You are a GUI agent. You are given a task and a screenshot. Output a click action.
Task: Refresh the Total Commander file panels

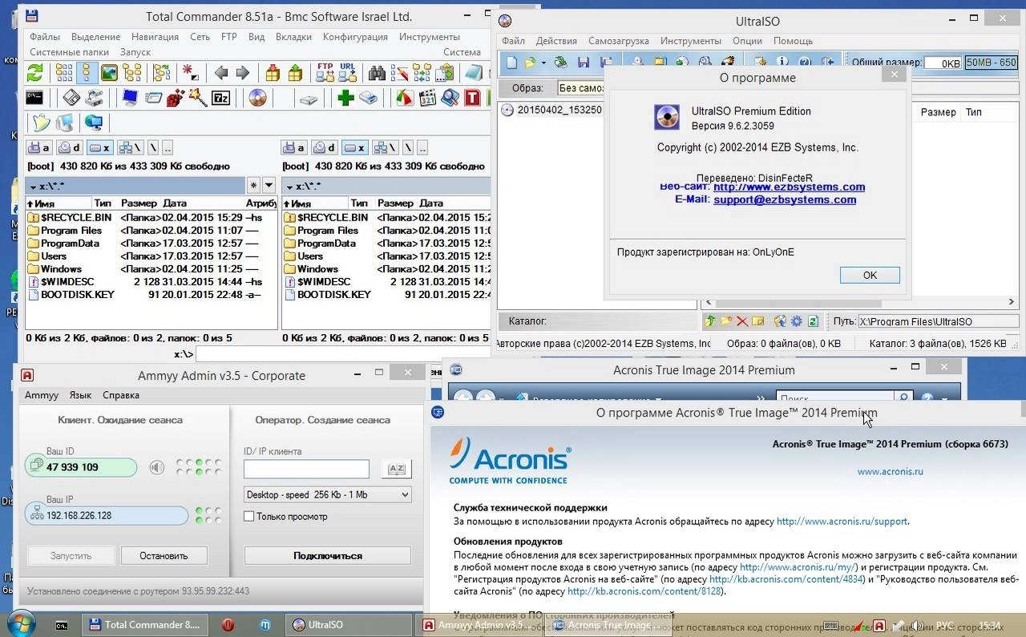[34, 74]
